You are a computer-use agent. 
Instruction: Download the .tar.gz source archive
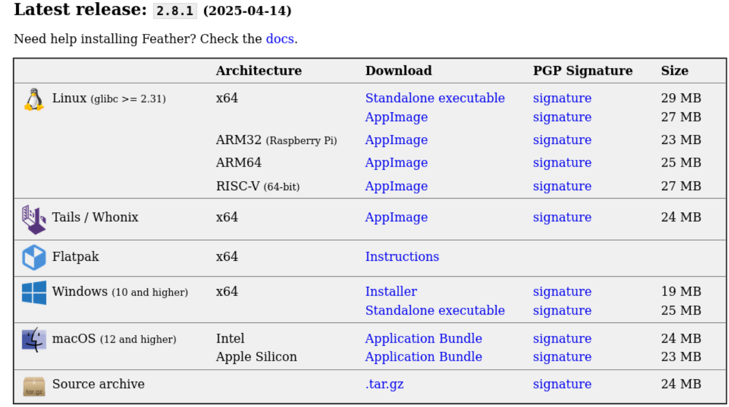(384, 384)
